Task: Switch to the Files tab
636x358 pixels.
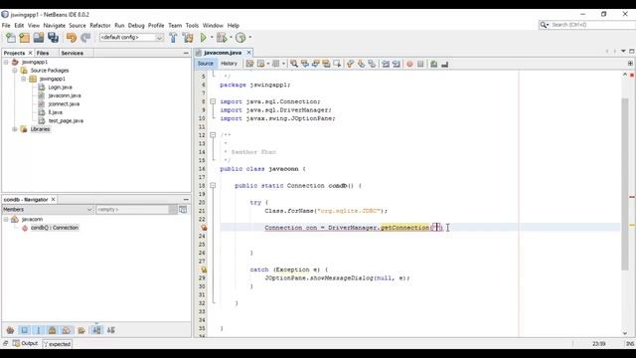Action: (43, 53)
